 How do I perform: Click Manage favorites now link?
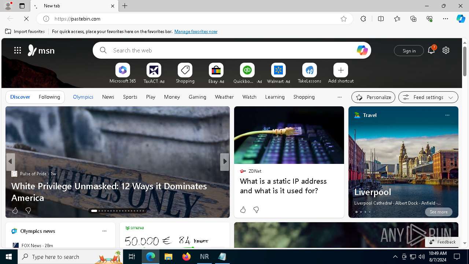(x=196, y=32)
